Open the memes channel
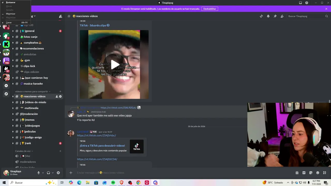The image size is (331, 186). coord(38,120)
